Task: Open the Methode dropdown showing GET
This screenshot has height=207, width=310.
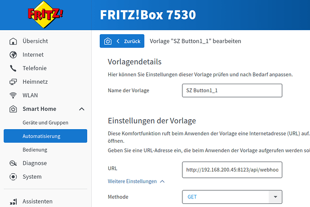Action: pos(232,197)
